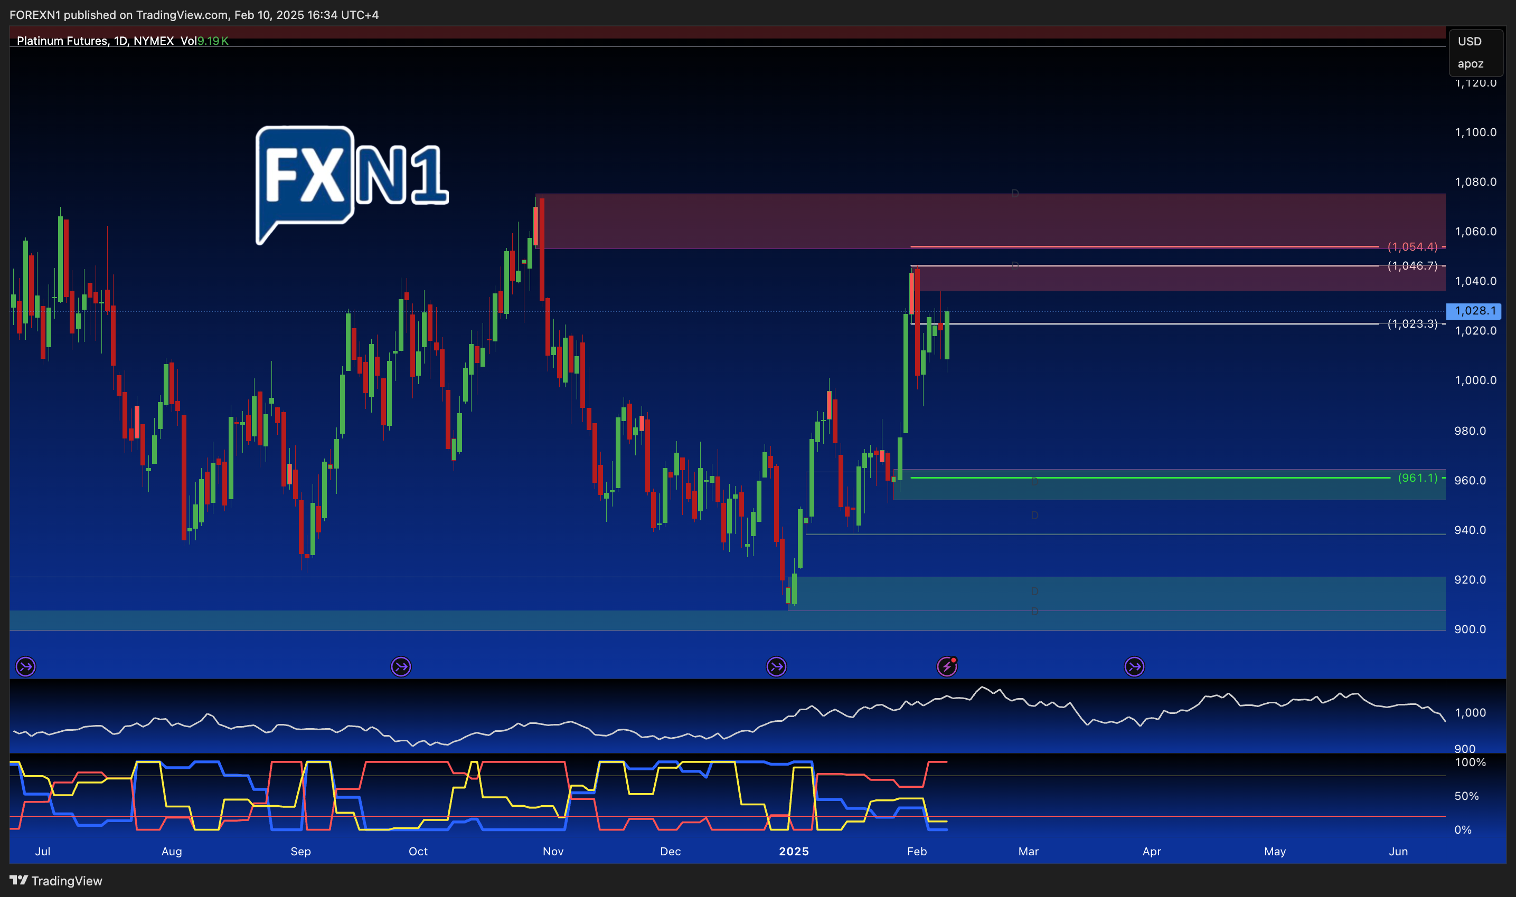1516x897 pixels.
Task: Click the Vol 9.19 K volume label
Action: 204,41
